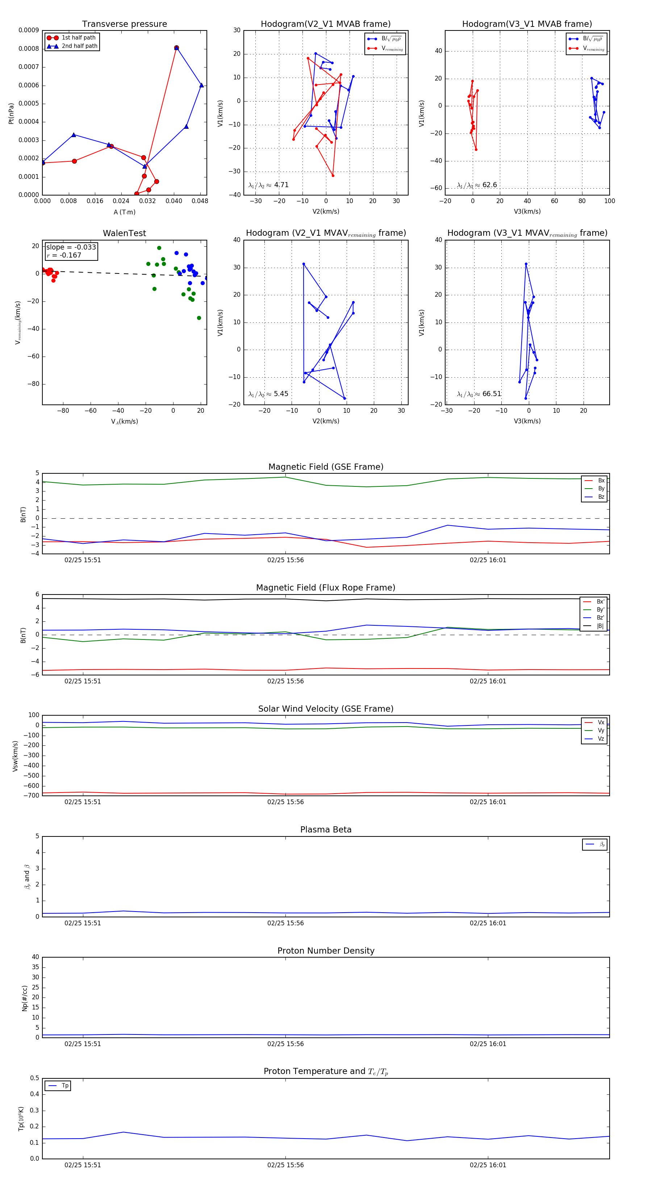
Task: Click the 'Hodogram(V2_V1 MVAB frame)' title
Action: [x=326, y=24]
